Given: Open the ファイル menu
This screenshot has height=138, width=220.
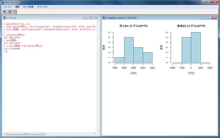Looking at the screenshot, I should click(x=7, y=7).
